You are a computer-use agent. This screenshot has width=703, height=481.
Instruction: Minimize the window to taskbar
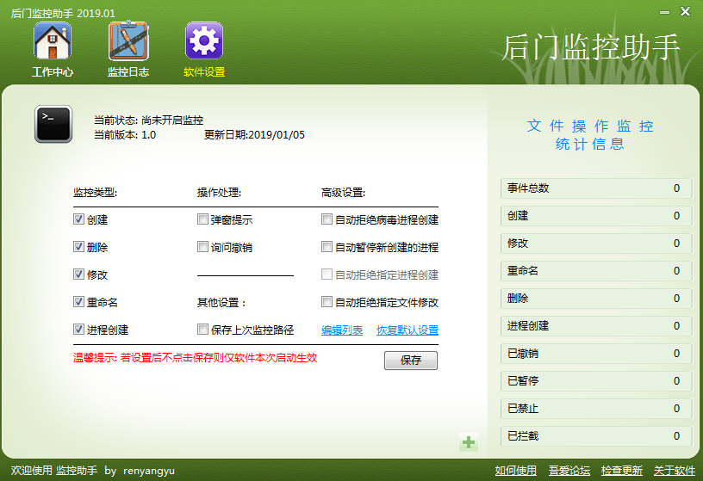(664, 11)
